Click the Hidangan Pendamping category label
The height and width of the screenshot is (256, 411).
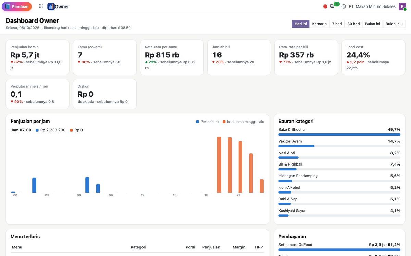pos(298,176)
